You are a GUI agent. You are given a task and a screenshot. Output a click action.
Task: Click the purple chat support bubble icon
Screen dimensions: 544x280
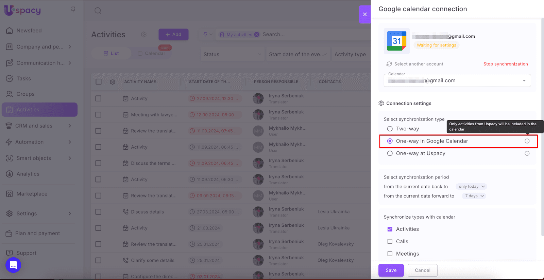[13, 265]
